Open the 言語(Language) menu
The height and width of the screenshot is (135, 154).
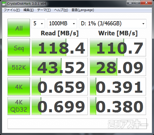[x=83, y=10]
